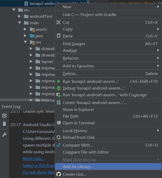Open the Refactor submenu arrow

pos(158,58)
